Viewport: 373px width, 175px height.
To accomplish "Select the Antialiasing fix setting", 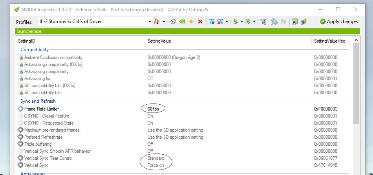I will click(37, 79).
